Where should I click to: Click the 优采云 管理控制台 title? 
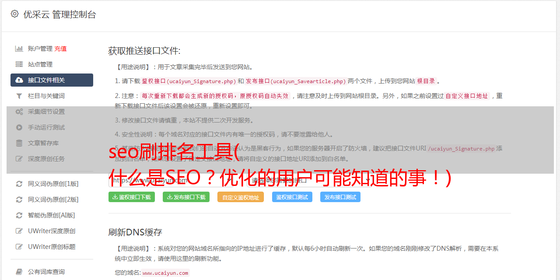click(59, 14)
